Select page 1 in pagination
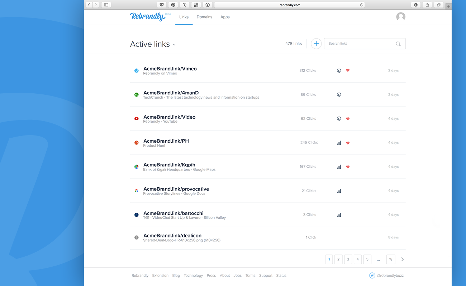 [329, 260]
